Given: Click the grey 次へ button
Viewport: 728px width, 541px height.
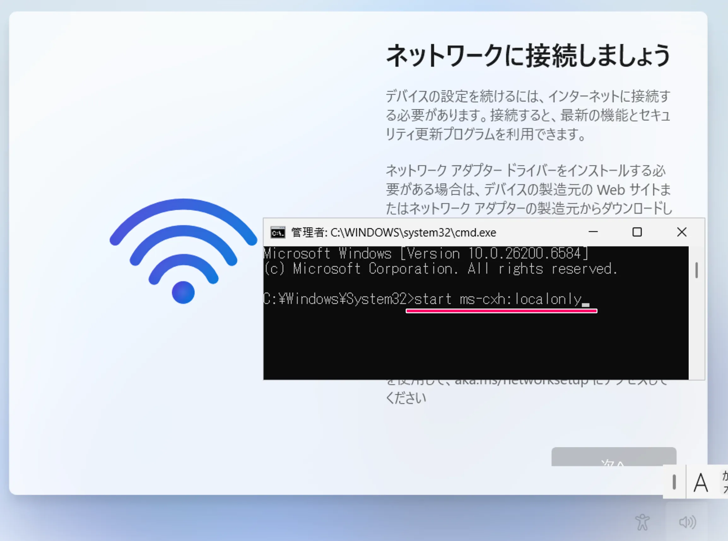Looking at the screenshot, I should (614, 457).
